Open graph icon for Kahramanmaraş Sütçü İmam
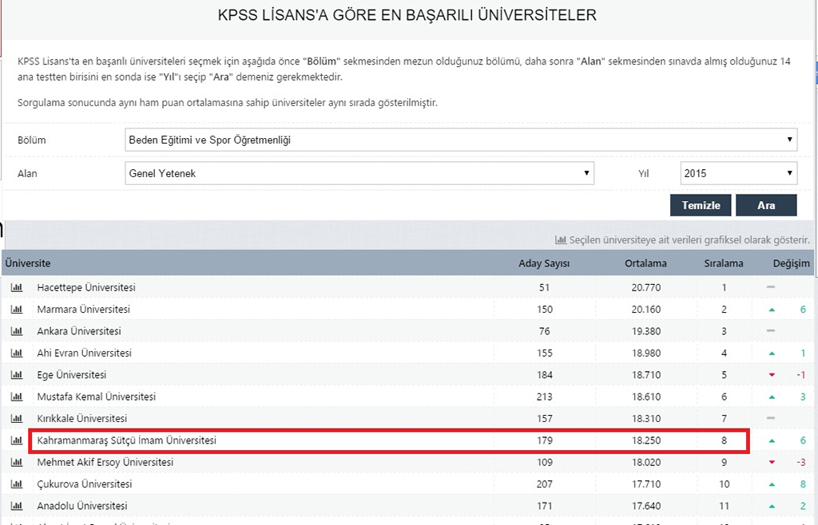This screenshot has width=818, height=525. point(16,440)
